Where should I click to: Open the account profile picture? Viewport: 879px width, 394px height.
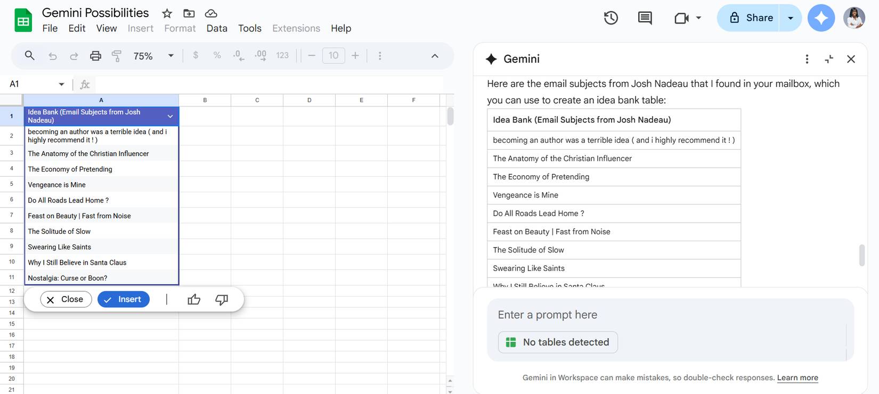pos(854,18)
